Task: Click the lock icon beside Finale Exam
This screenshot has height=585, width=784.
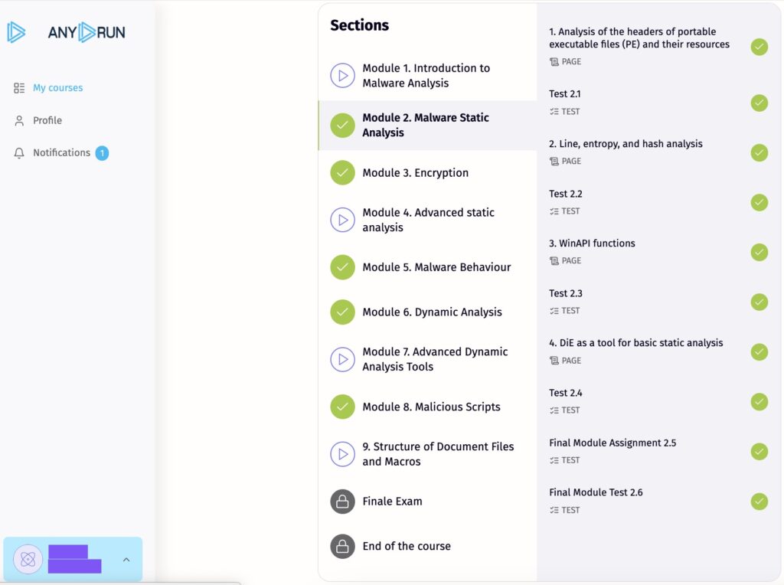Action: point(342,502)
